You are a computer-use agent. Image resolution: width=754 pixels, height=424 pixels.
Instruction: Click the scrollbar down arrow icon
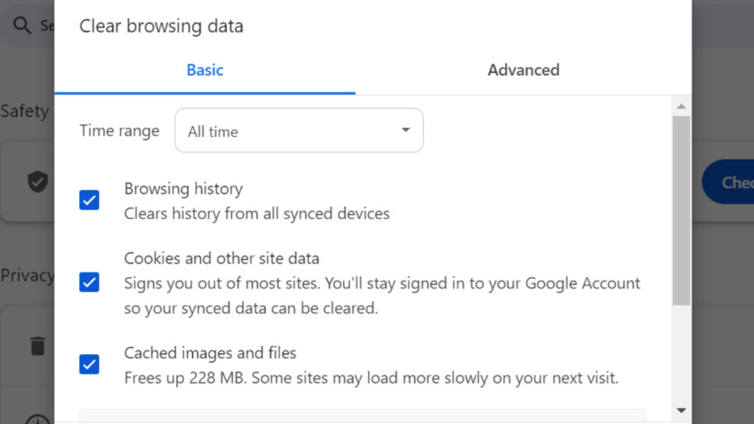[x=681, y=410]
